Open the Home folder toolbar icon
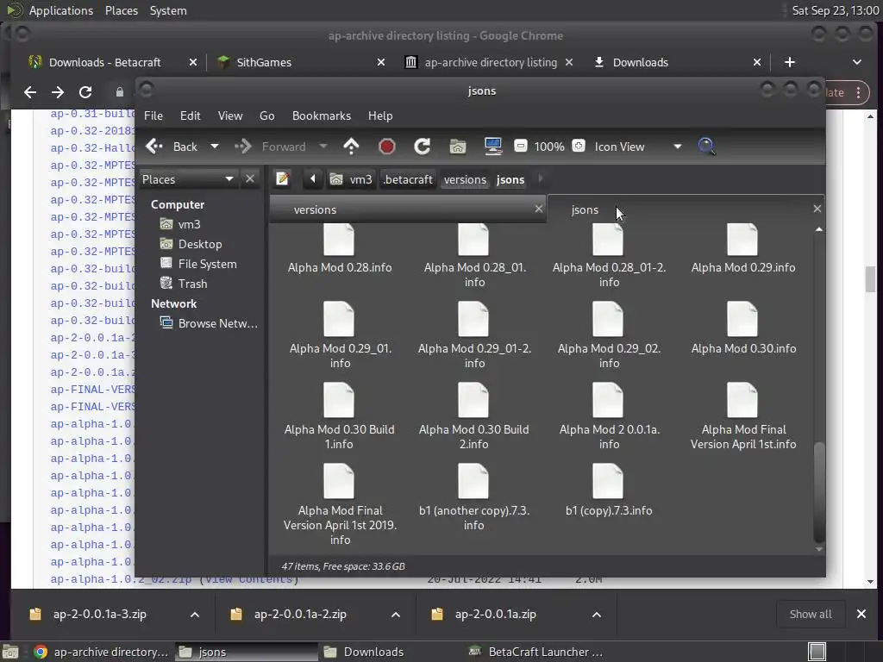 point(458,147)
